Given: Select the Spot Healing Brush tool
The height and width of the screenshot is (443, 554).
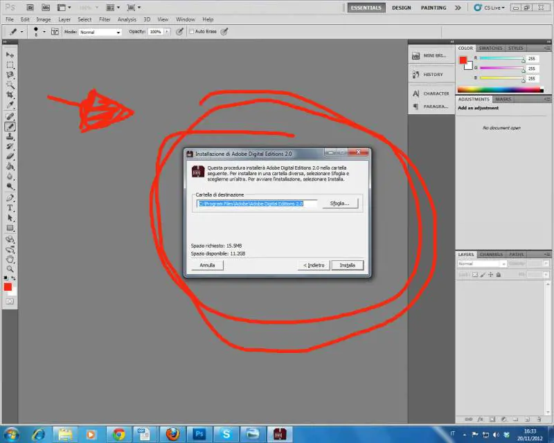Looking at the screenshot, I should pyautogui.click(x=10, y=116).
